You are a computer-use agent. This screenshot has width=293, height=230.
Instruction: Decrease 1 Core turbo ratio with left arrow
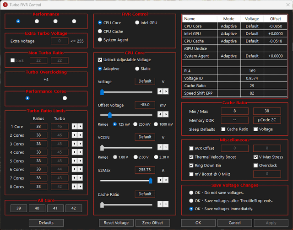[x=74, y=127]
